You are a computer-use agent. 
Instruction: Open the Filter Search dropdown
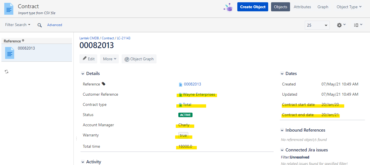[18, 25]
